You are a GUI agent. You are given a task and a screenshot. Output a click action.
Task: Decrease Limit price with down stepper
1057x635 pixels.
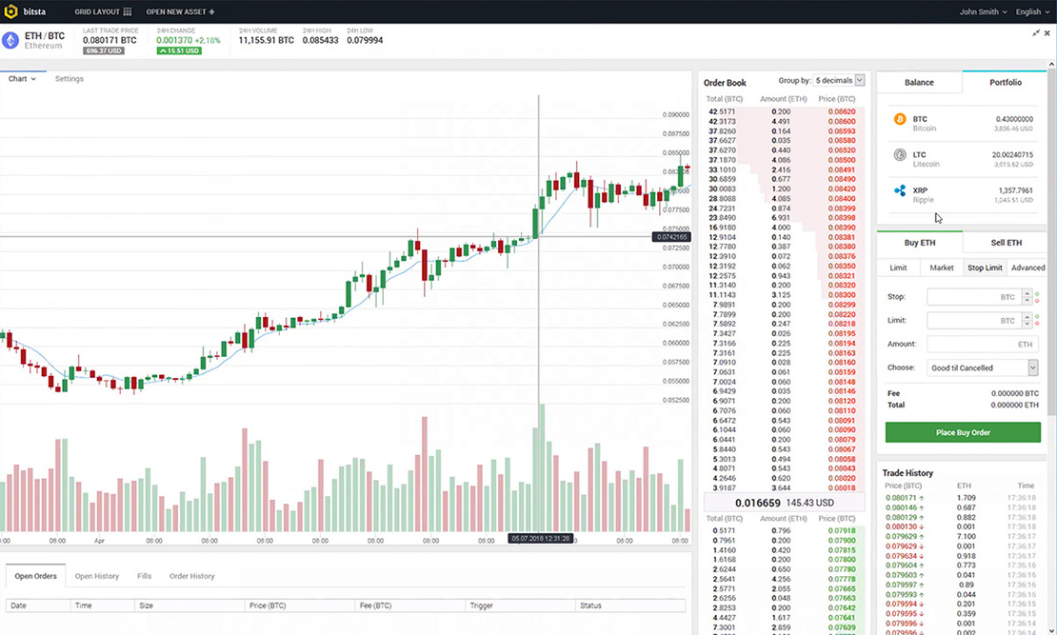pos(1027,325)
